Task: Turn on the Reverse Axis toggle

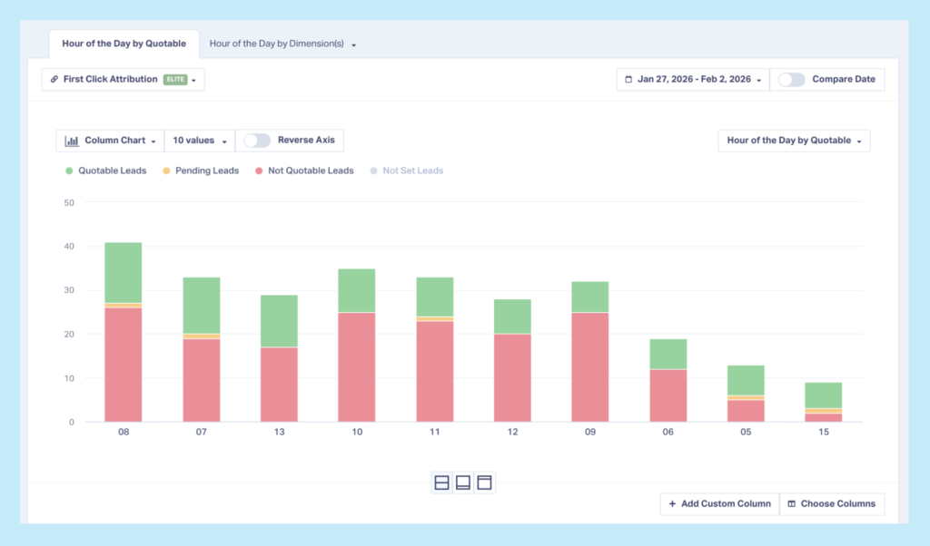Action: (x=257, y=141)
